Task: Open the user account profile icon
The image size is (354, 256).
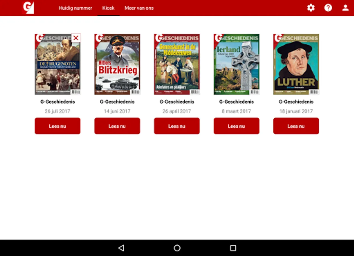Action: click(345, 8)
